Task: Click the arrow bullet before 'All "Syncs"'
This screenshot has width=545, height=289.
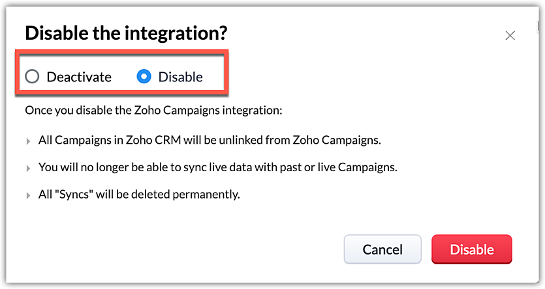Action: click(x=28, y=195)
